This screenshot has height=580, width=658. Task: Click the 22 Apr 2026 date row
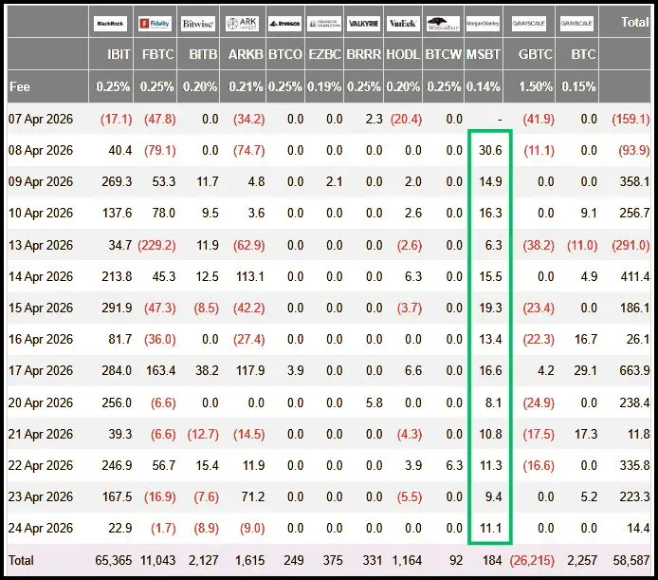[x=329, y=466]
